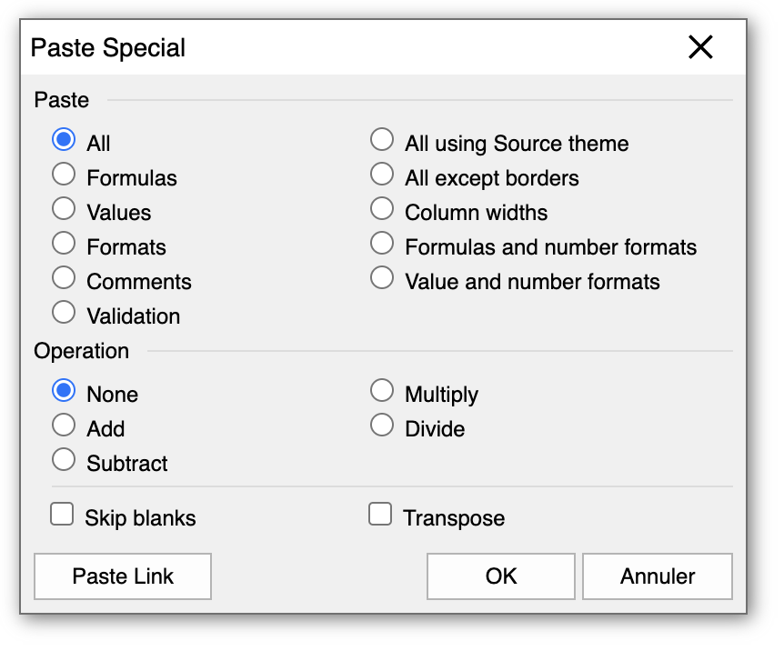The image size is (784, 651).
Task: Enable the Skip blanks checkbox
Action: [62, 516]
